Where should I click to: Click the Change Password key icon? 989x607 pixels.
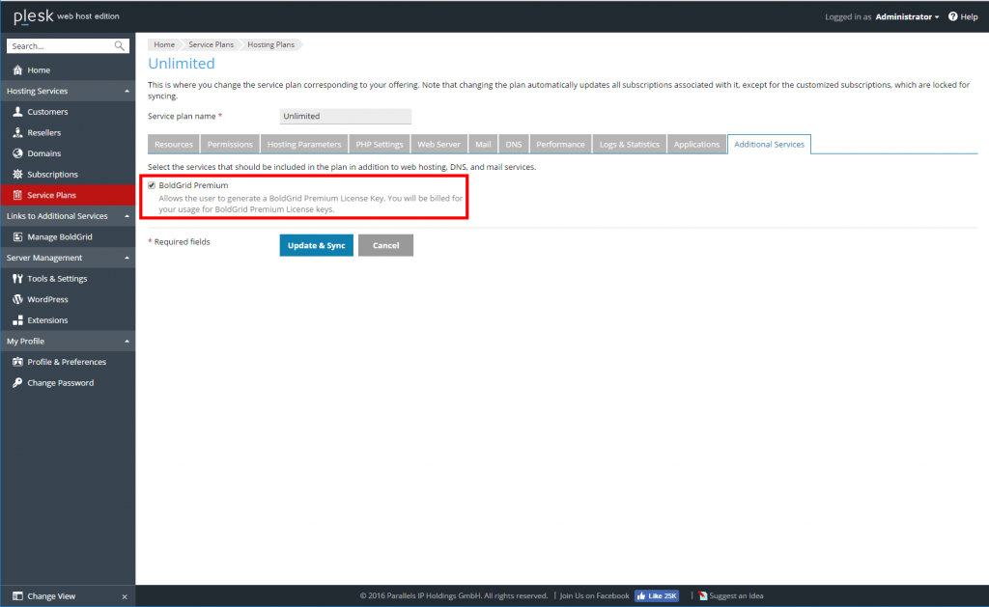click(x=17, y=382)
